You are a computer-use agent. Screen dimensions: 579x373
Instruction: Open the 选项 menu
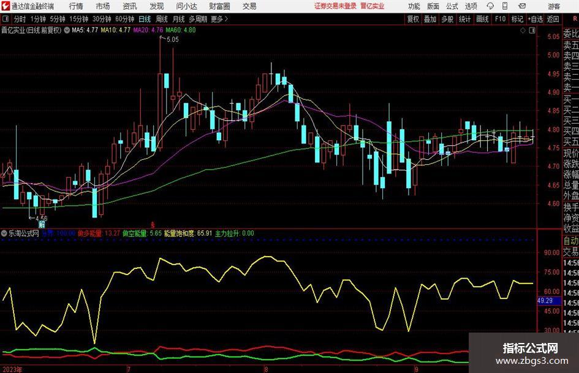coord(471,6)
